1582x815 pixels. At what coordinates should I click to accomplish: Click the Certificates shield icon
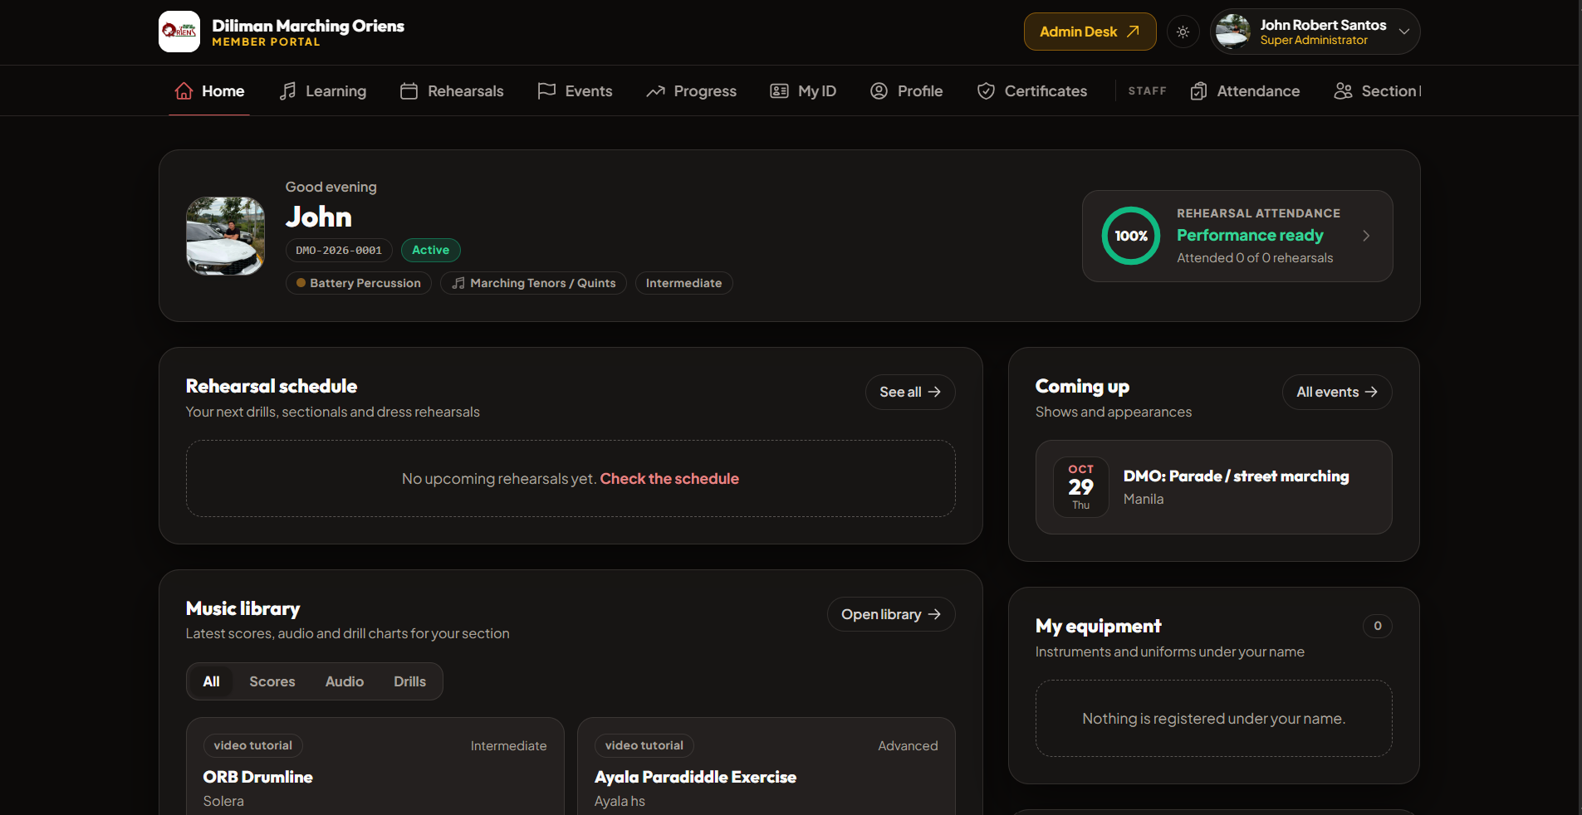coord(986,90)
